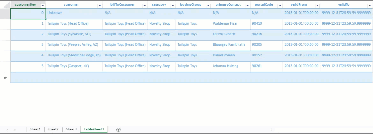Click the horizontal scrollbar left arrow

277,130
